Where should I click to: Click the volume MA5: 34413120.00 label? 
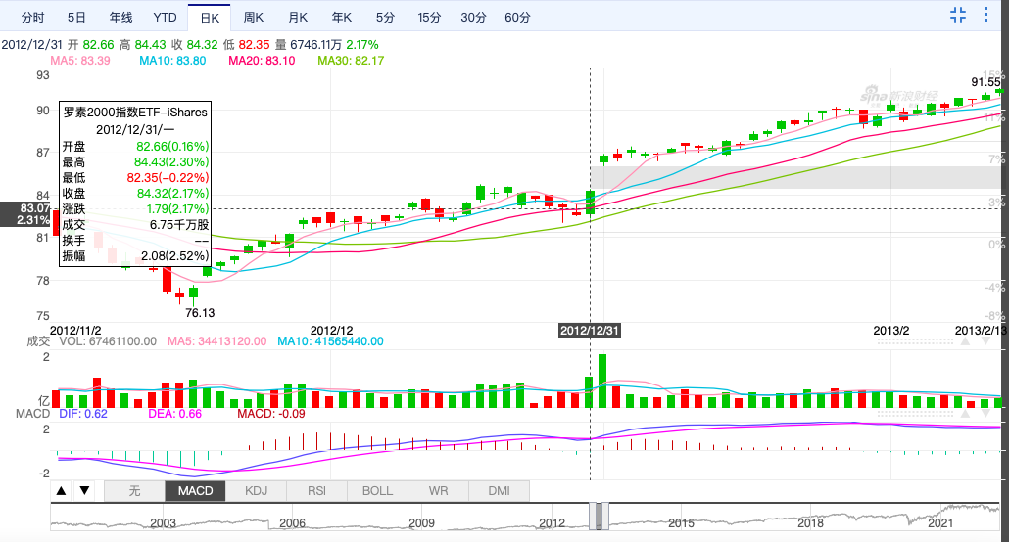tap(216, 341)
